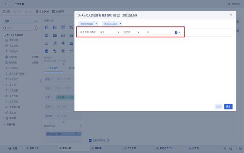Choose the radar chart type

[63, 43]
